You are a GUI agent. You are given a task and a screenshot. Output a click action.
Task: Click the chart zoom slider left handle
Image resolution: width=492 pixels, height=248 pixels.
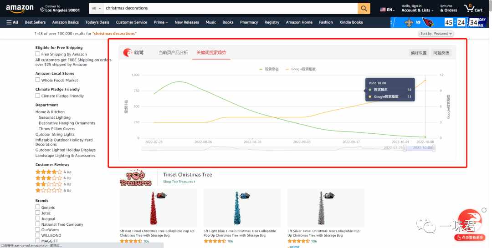405,148
